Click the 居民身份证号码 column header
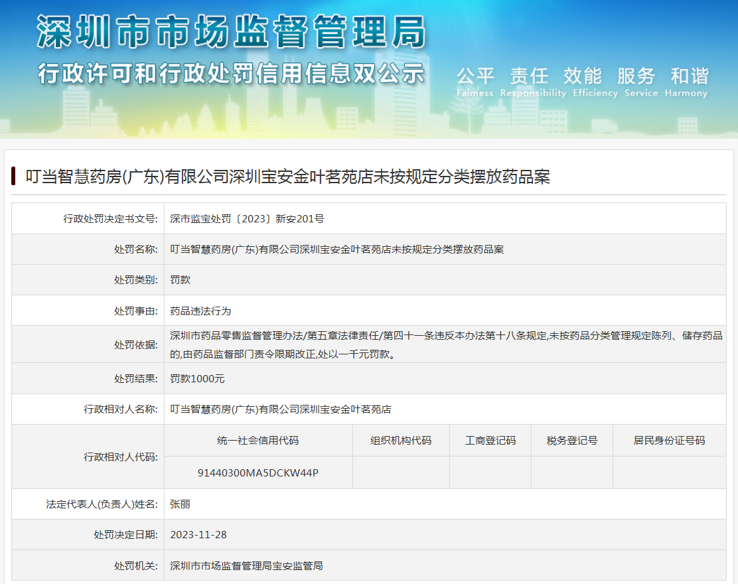The height and width of the screenshot is (584, 738). point(669,441)
